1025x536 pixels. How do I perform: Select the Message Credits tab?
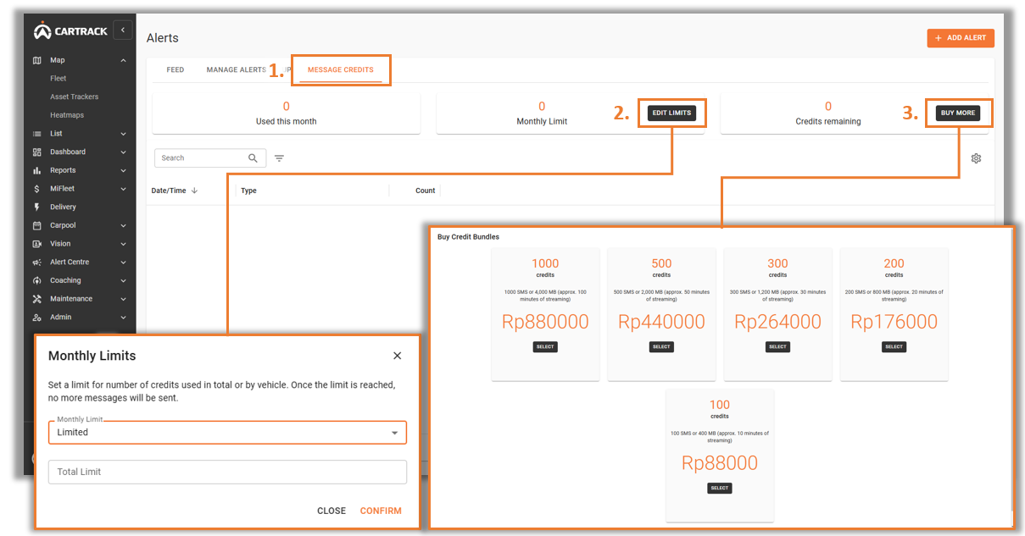click(340, 70)
